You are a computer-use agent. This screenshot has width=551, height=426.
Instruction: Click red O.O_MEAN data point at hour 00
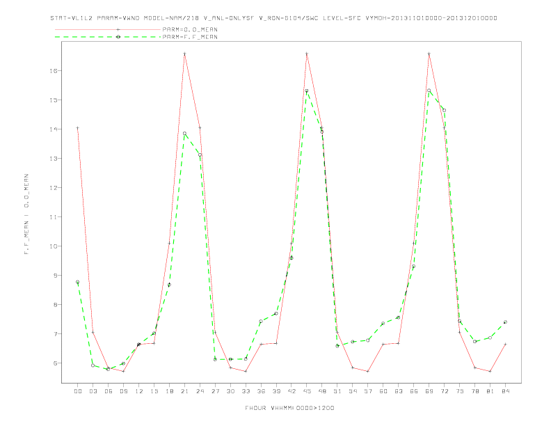(x=78, y=128)
